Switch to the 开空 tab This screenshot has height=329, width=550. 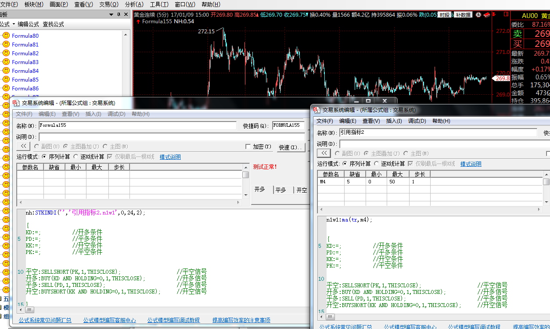(x=302, y=190)
